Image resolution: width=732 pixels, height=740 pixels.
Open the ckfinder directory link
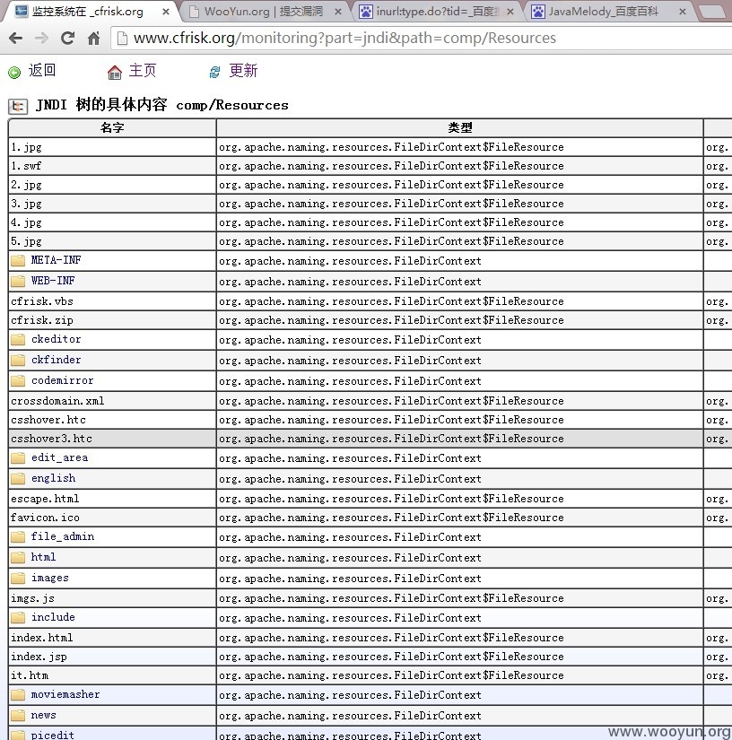click(57, 360)
